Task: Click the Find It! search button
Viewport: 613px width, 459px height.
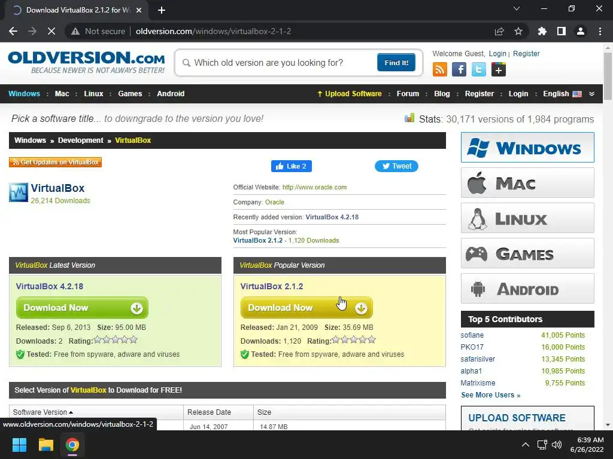Action: point(396,62)
